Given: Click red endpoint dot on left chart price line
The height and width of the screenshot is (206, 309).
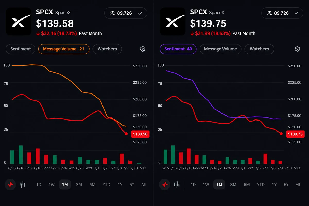Looking at the screenshot, I should (126, 134).
